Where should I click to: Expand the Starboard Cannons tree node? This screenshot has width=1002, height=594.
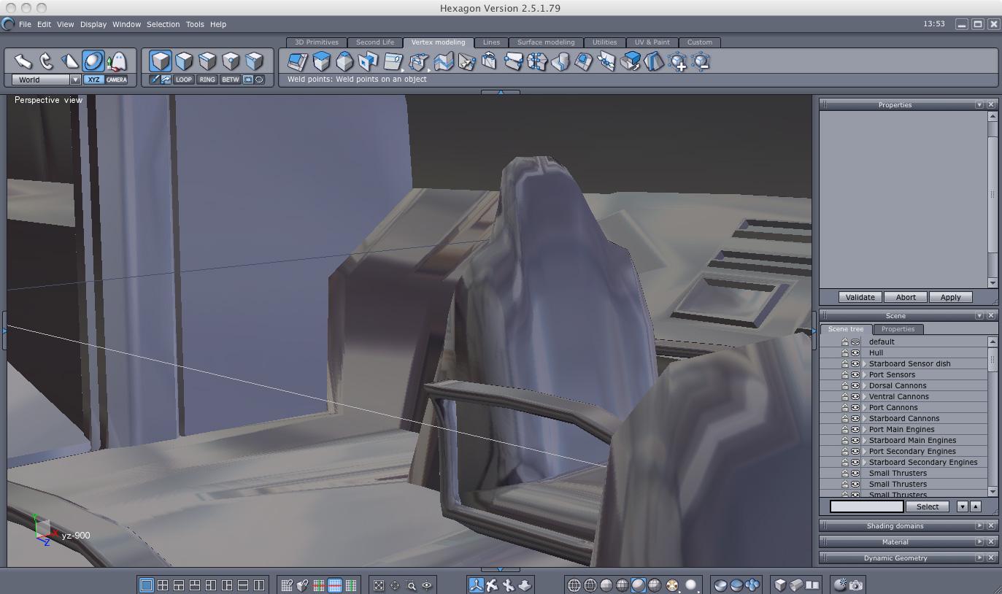click(865, 418)
